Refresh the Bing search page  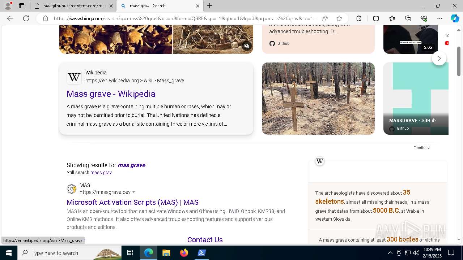26,18
